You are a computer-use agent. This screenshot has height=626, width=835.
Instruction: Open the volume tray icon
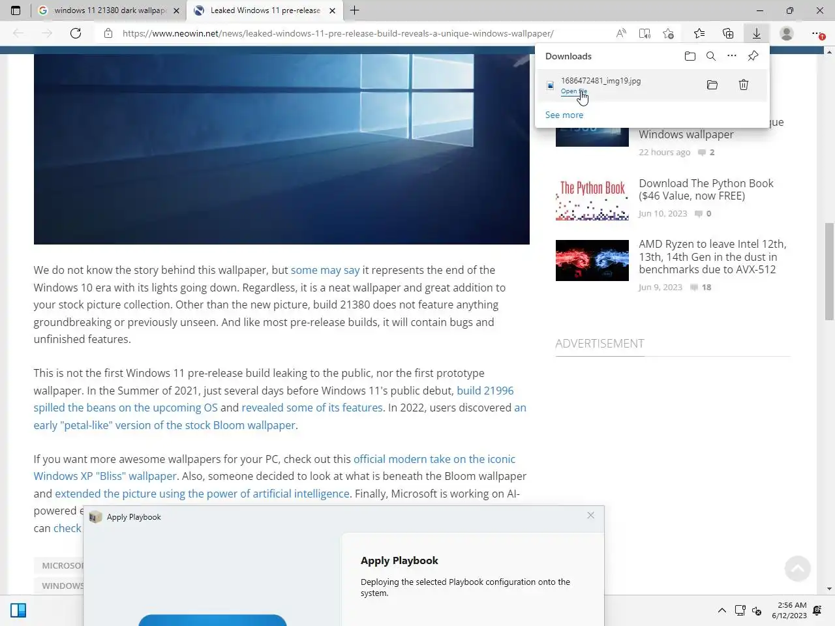[x=757, y=610]
